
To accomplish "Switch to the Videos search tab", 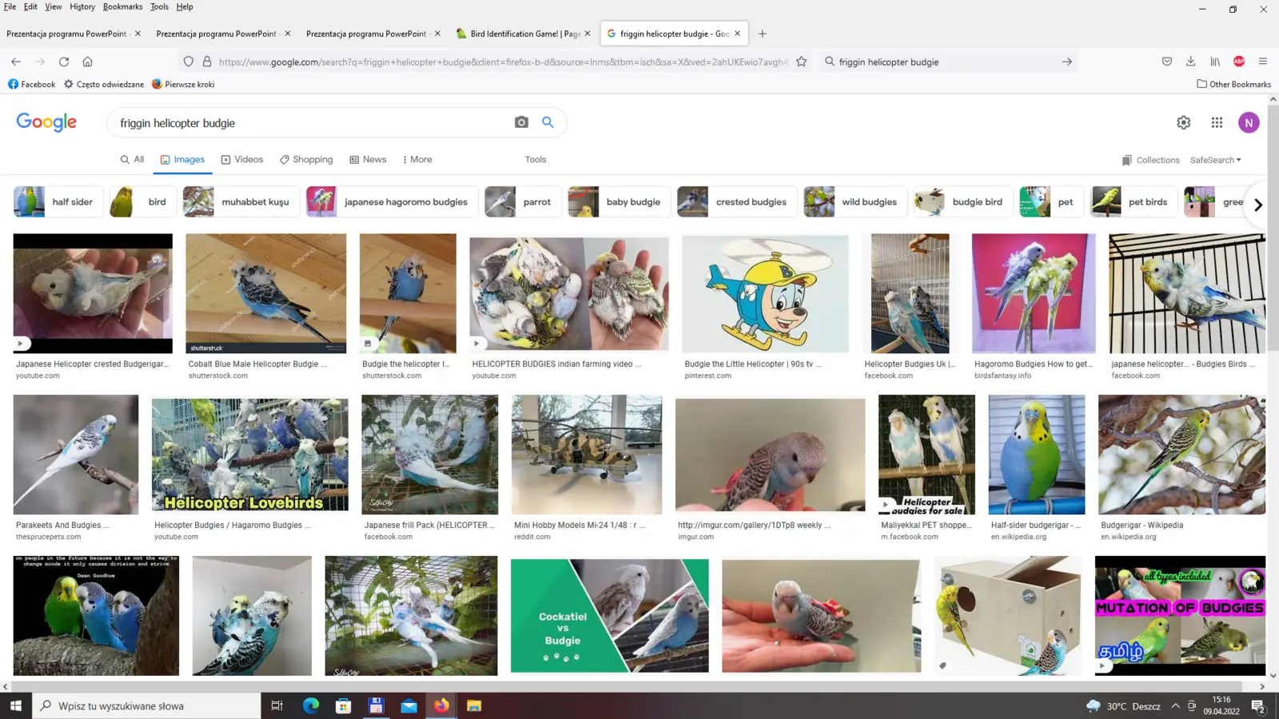I will point(242,160).
